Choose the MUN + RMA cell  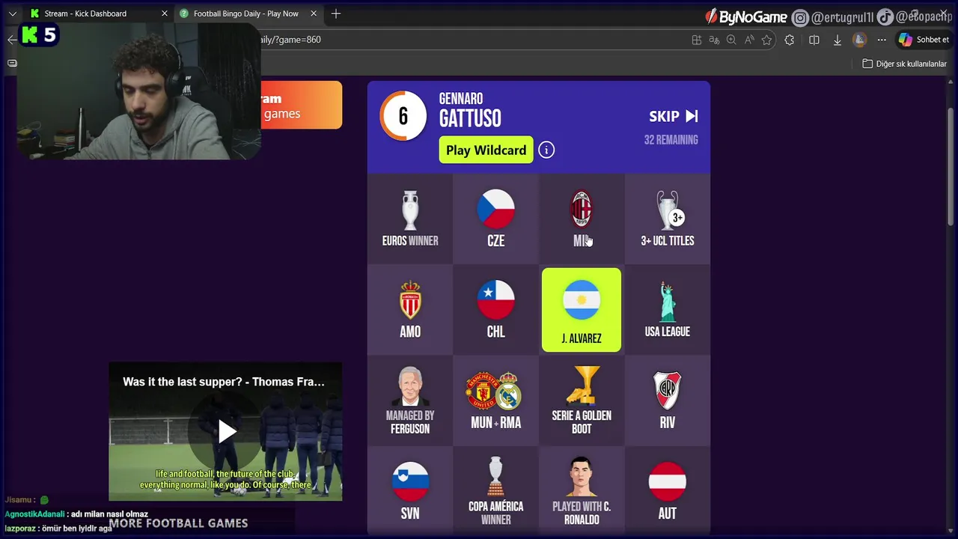495,401
